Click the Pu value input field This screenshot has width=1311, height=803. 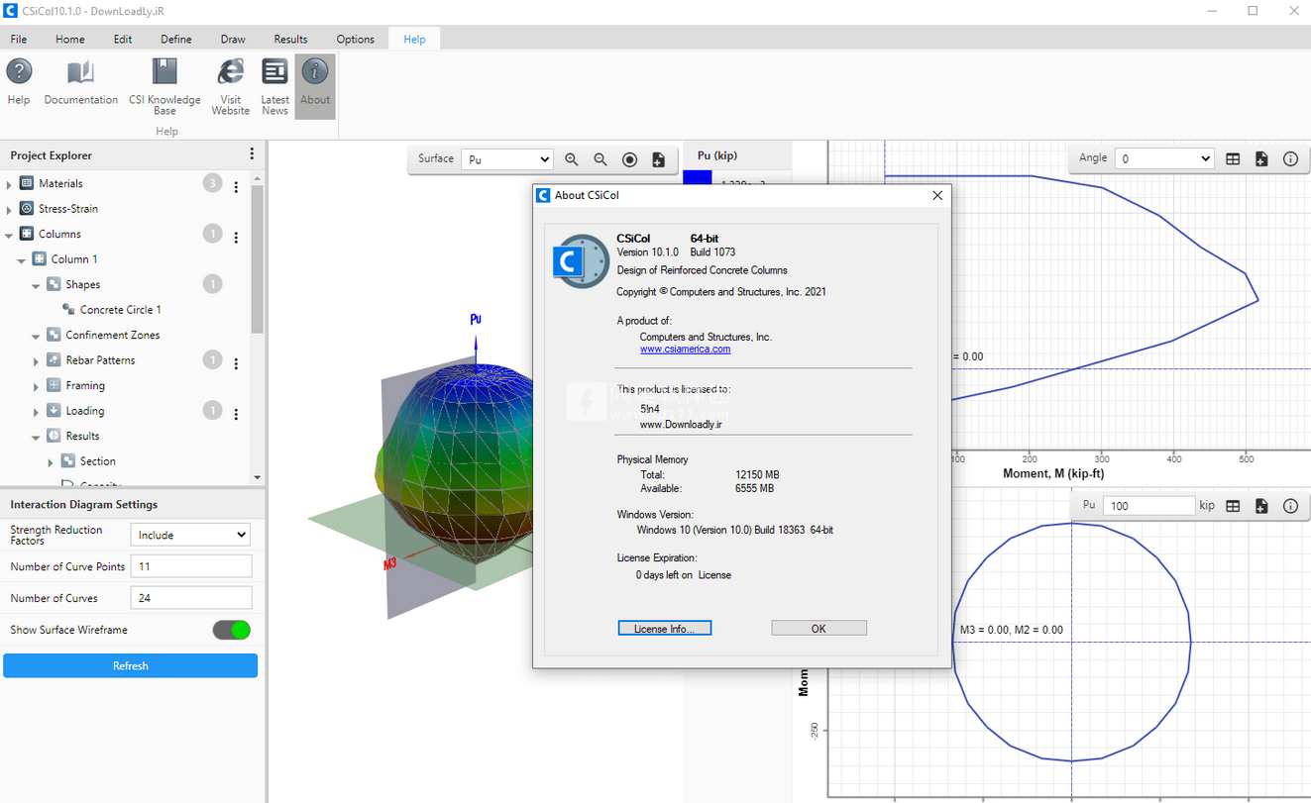tap(1149, 506)
